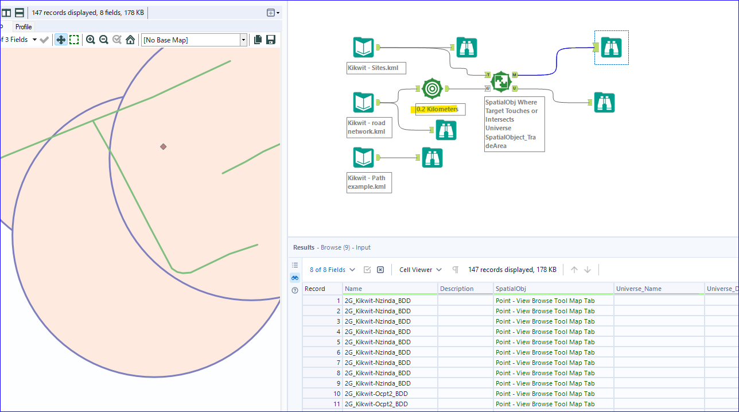Click the Browse tool after Kikwit - Path example.kml
Image resolution: width=739 pixels, height=412 pixels.
coord(432,157)
